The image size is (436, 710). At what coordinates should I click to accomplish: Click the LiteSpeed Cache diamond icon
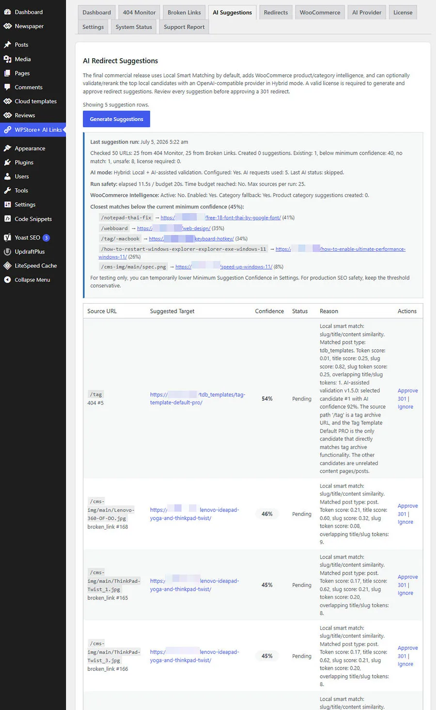[x=7, y=266]
